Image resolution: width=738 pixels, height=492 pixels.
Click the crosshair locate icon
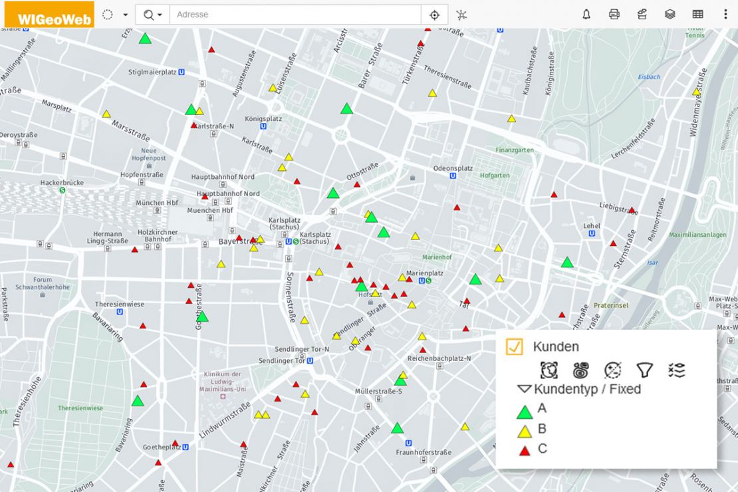point(434,15)
